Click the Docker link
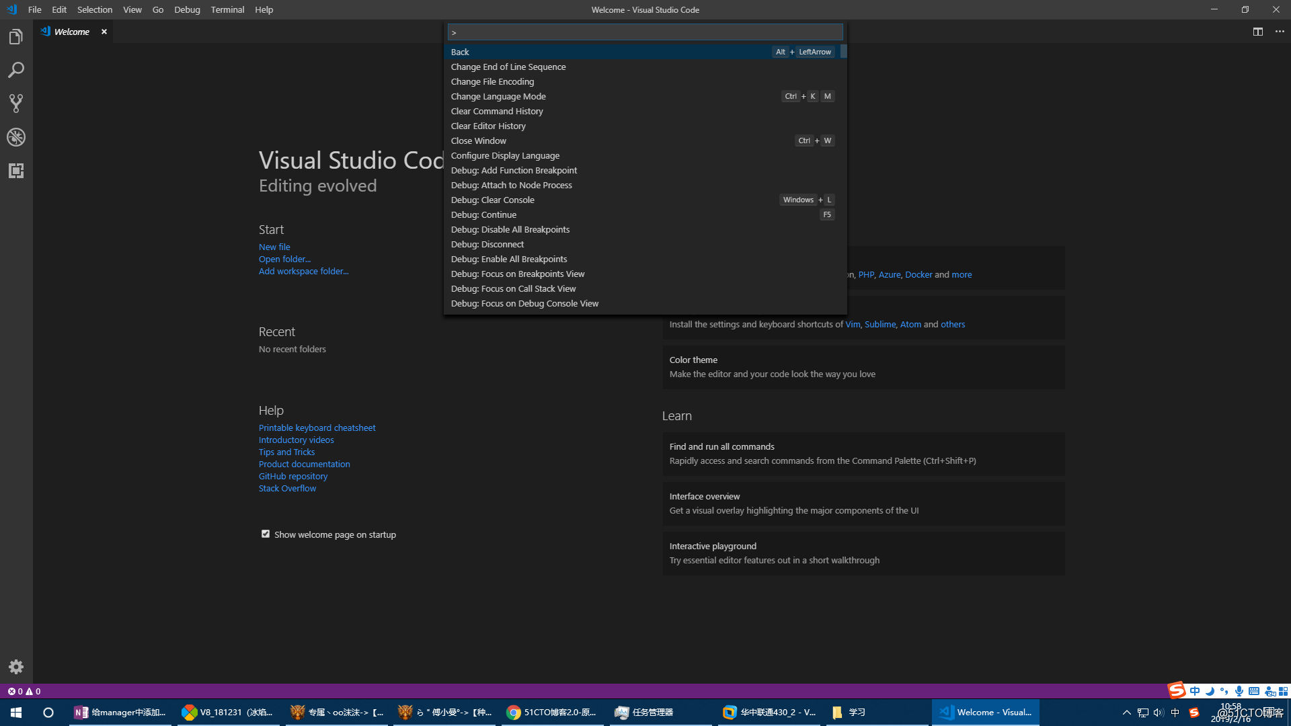Screen dimensions: 1291x726 [x=918, y=274]
